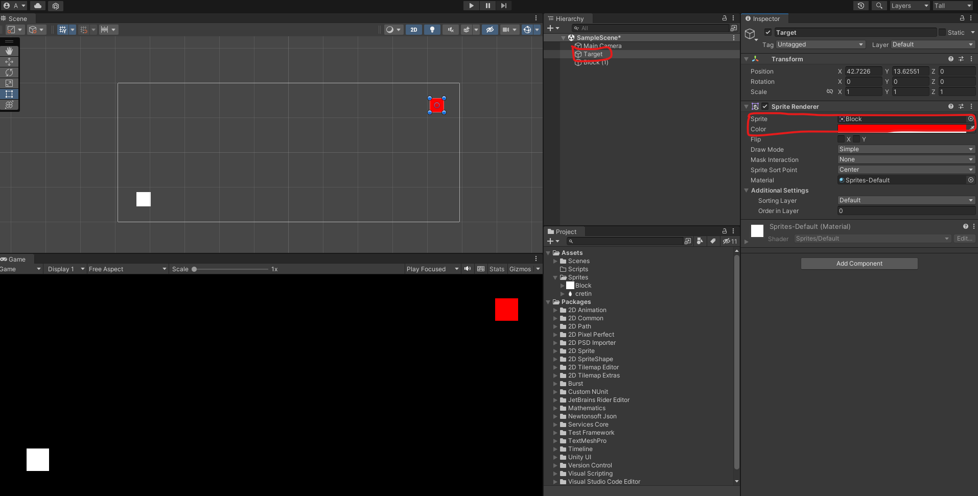
Task: Select the Move tool
Action: [9, 62]
